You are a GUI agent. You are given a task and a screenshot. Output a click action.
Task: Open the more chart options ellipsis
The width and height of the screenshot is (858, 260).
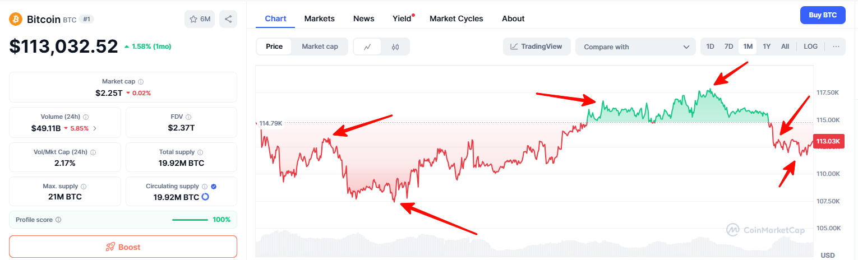coord(836,47)
